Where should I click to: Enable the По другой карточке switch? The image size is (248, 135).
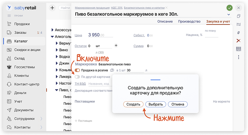click(x=77, y=77)
